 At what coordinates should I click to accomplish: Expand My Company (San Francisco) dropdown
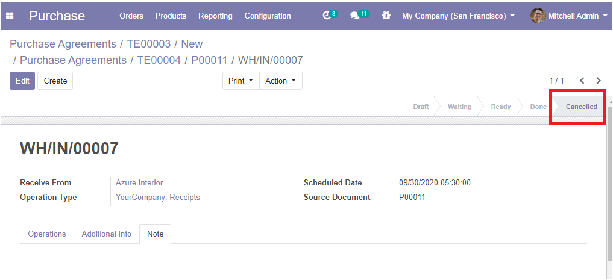tap(458, 16)
